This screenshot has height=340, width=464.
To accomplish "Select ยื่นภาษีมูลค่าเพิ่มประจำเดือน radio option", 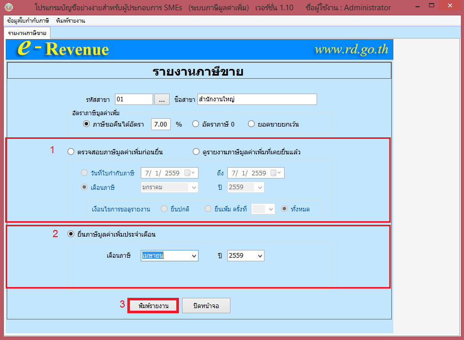I will (71, 234).
